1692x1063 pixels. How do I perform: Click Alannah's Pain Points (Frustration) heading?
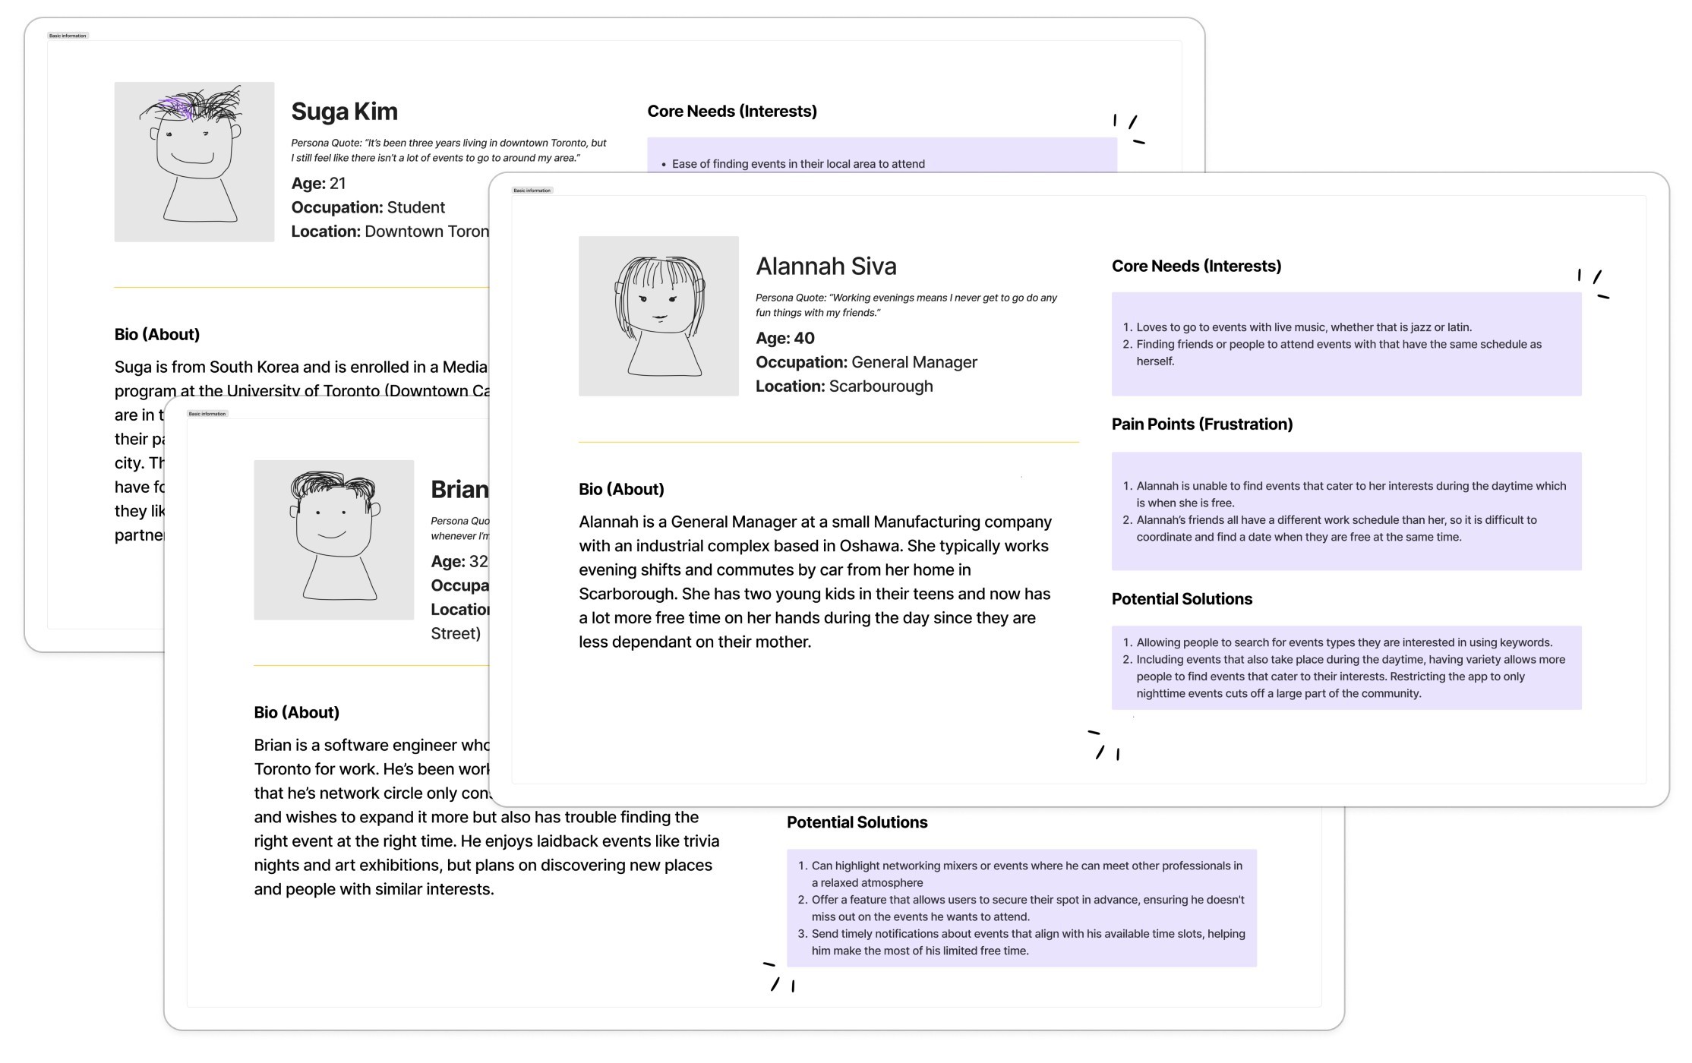click(1201, 424)
